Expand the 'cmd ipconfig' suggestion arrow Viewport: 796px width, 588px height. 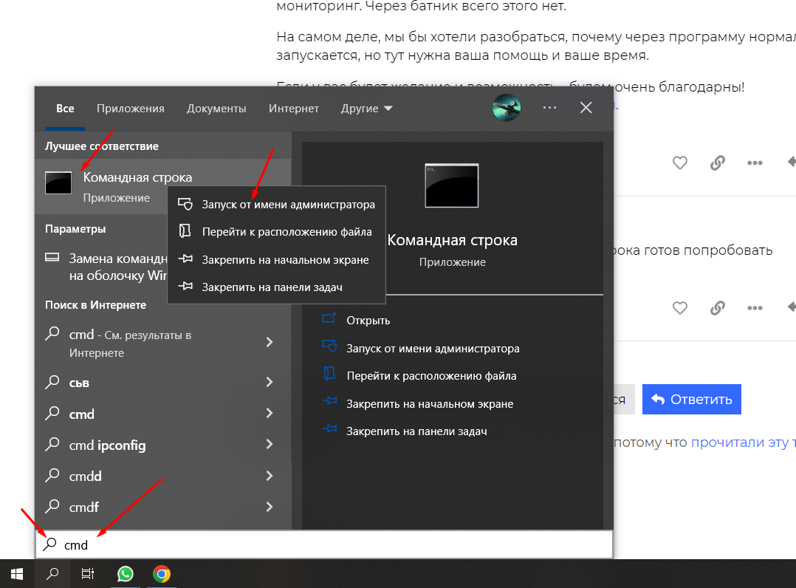tap(270, 445)
